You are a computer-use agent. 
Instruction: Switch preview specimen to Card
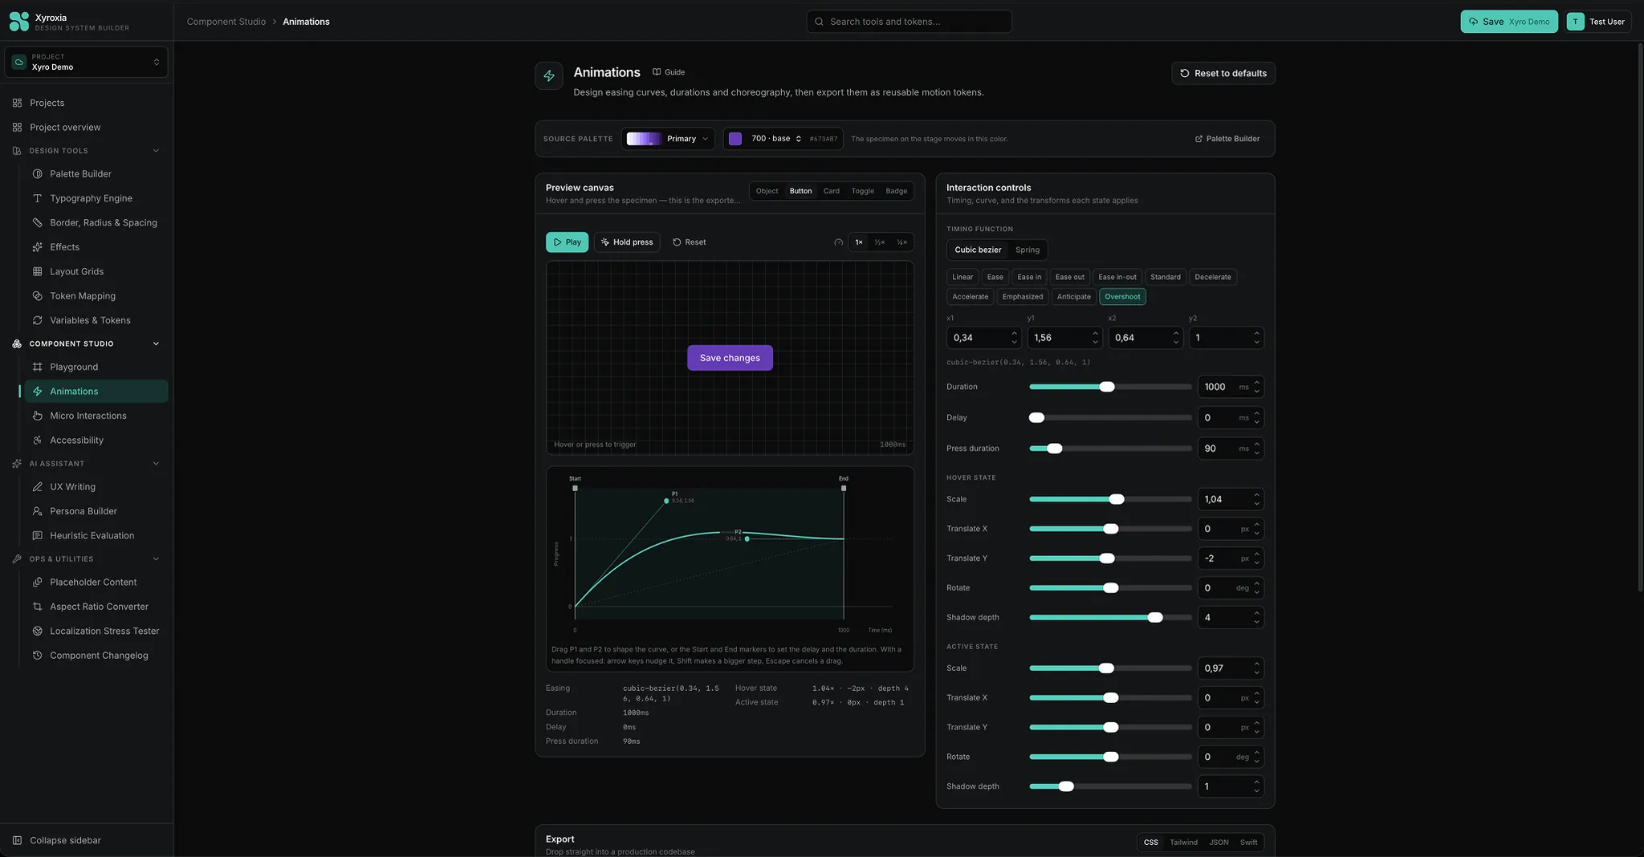pos(832,191)
